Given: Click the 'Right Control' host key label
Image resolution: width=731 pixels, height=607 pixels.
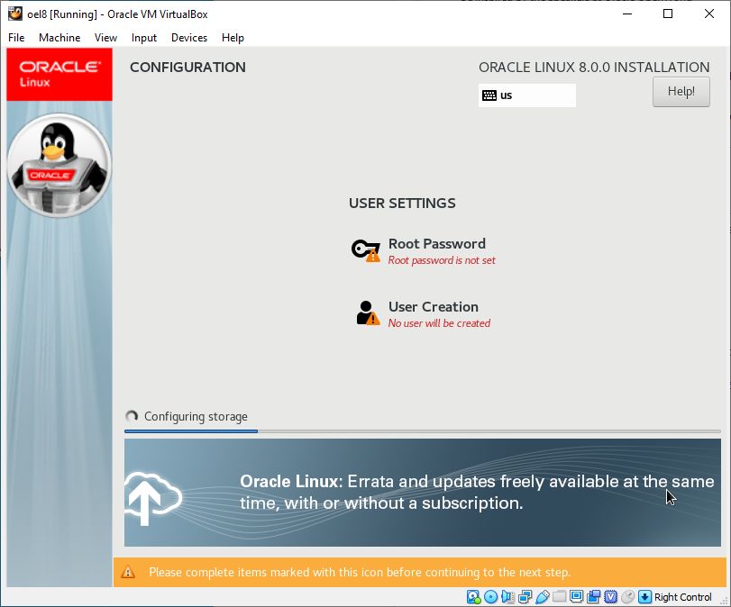Looking at the screenshot, I should point(683,597).
